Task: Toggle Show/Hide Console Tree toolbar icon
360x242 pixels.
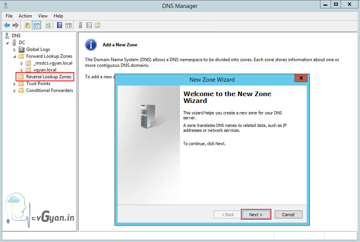Action: (37, 25)
